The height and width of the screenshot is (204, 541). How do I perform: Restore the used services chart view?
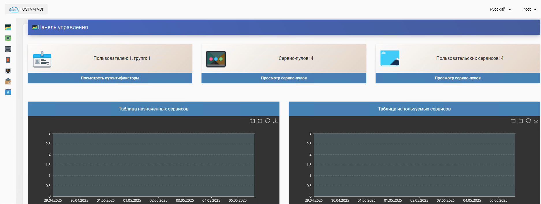coord(528,121)
